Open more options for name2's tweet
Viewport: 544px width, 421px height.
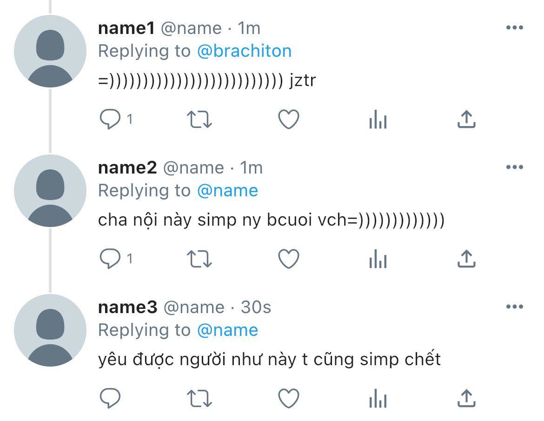tap(515, 167)
